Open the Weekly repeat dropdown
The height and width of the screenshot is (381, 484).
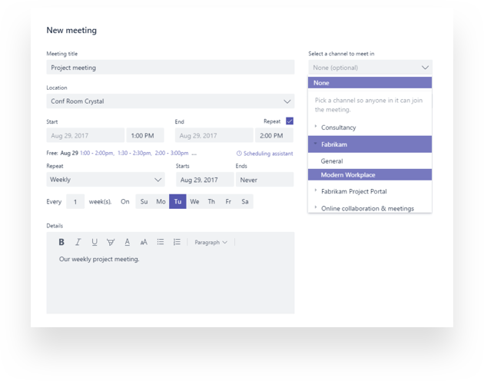[x=105, y=180]
